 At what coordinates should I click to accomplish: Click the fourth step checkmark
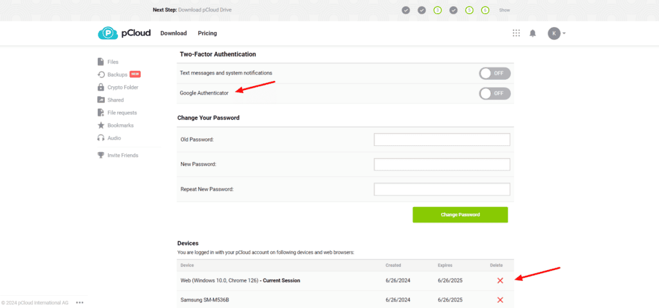pos(454,10)
